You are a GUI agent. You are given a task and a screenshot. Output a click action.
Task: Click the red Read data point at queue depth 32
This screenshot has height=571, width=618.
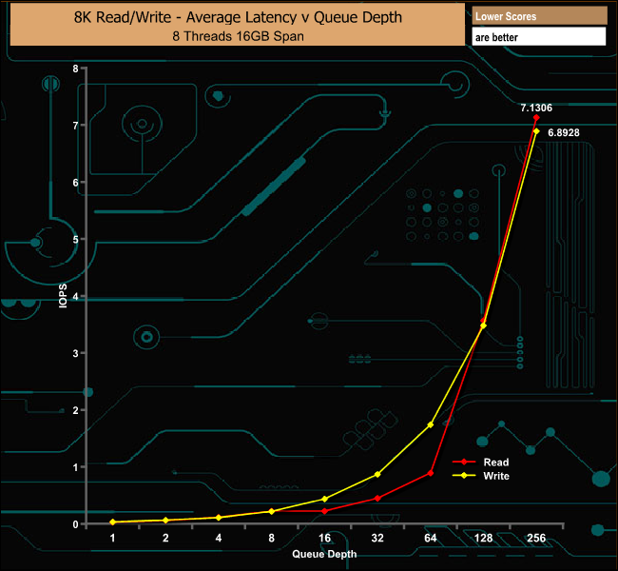click(x=377, y=499)
